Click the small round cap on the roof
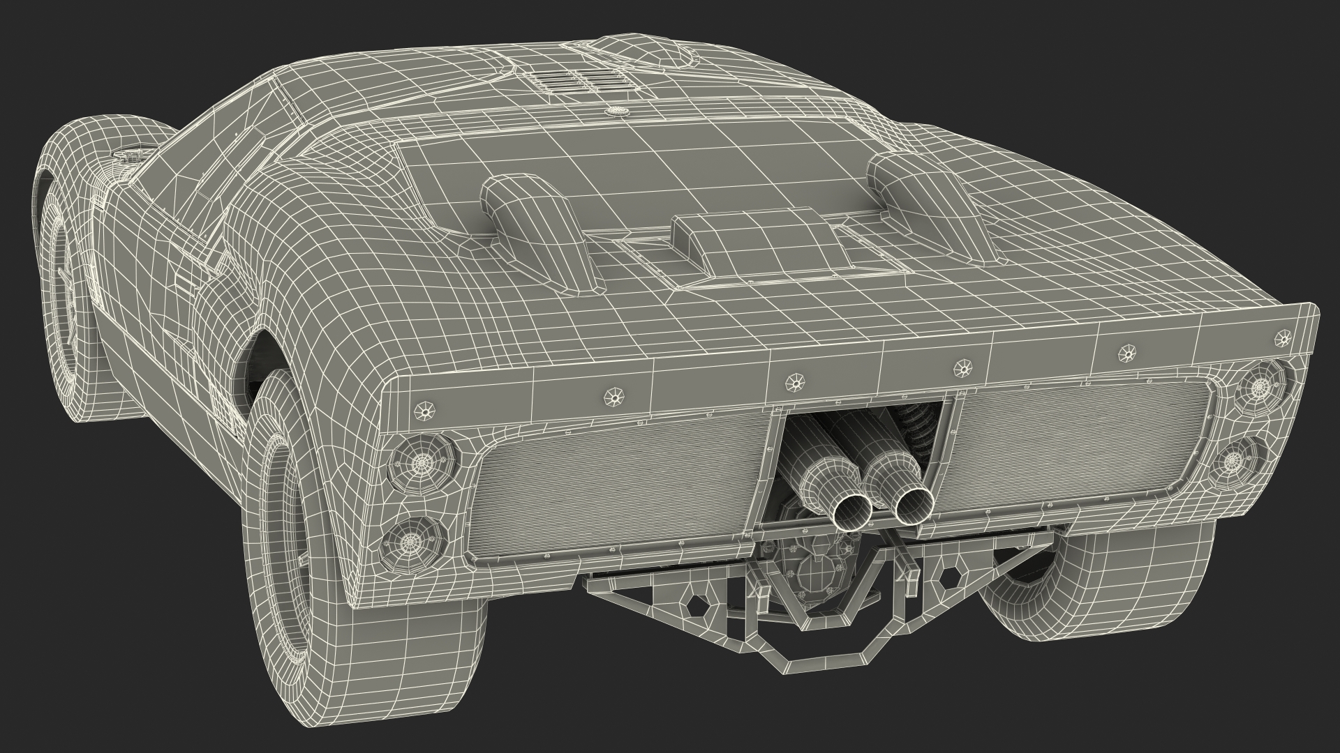 (x=616, y=110)
